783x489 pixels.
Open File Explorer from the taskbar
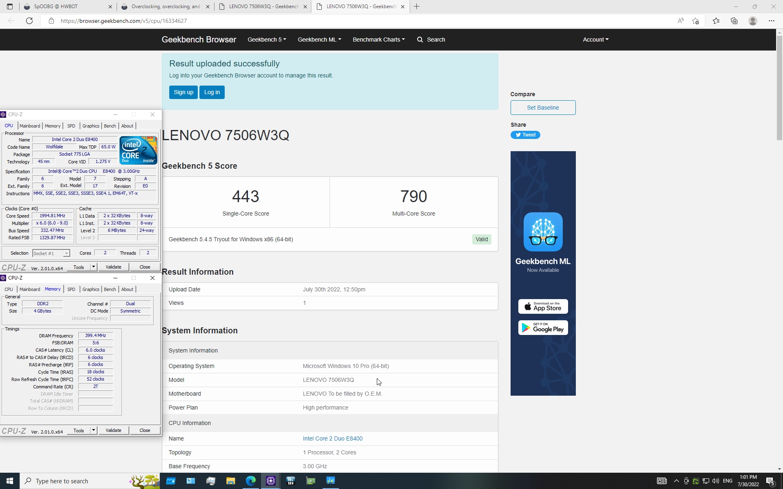(230, 481)
